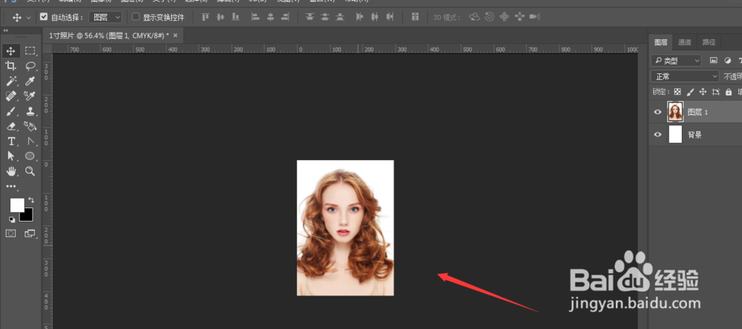This screenshot has width=742, height=329.
Task: Select the 1寸照片 document tab
Action: 113,36
